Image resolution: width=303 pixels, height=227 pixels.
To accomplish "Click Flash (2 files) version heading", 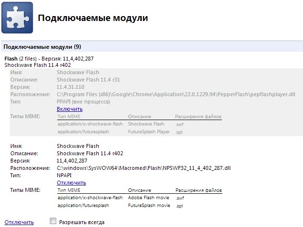I will coord(49,59).
